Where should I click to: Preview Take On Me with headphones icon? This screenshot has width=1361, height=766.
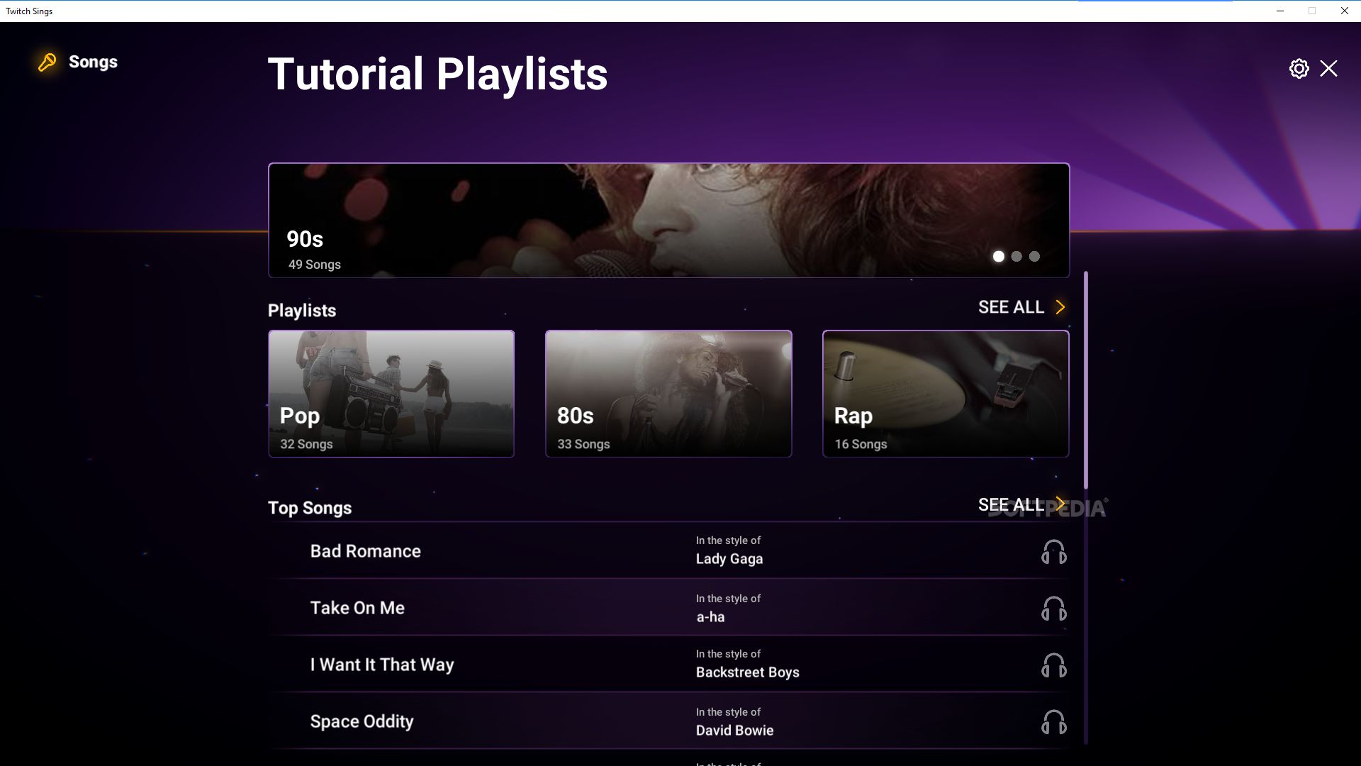pos(1053,609)
